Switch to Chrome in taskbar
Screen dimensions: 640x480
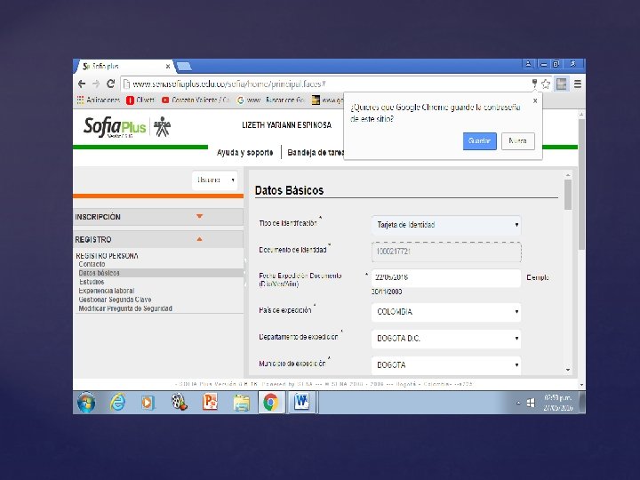click(270, 403)
